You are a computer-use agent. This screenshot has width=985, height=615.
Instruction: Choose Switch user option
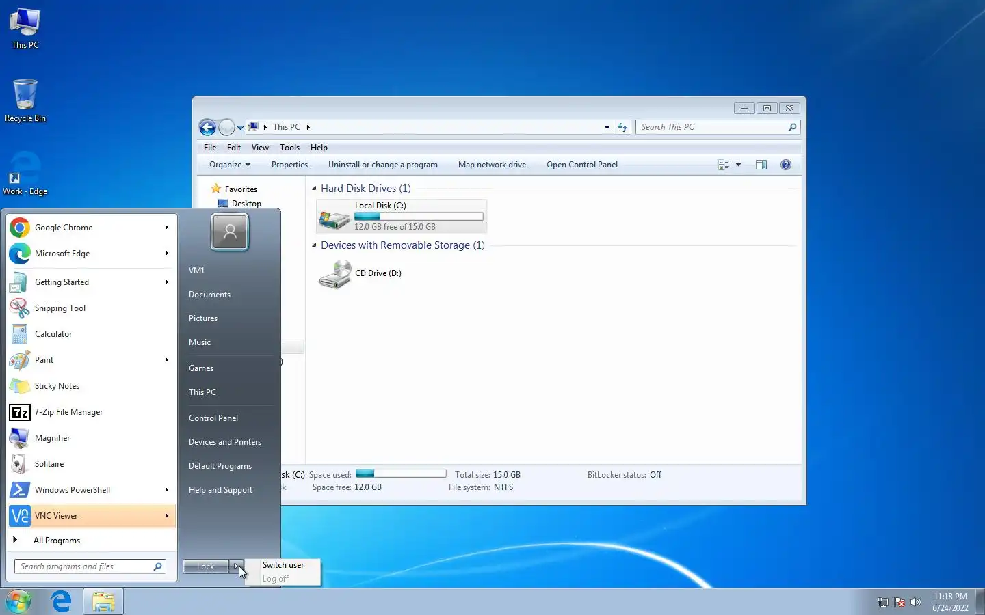coord(283,565)
